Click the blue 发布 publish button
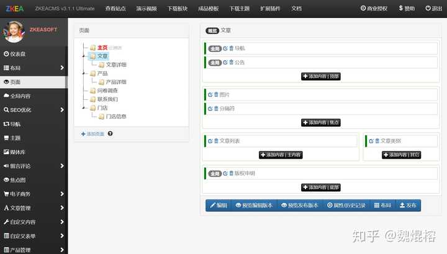The width and height of the screenshot is (447, 254). coord(408,205)
